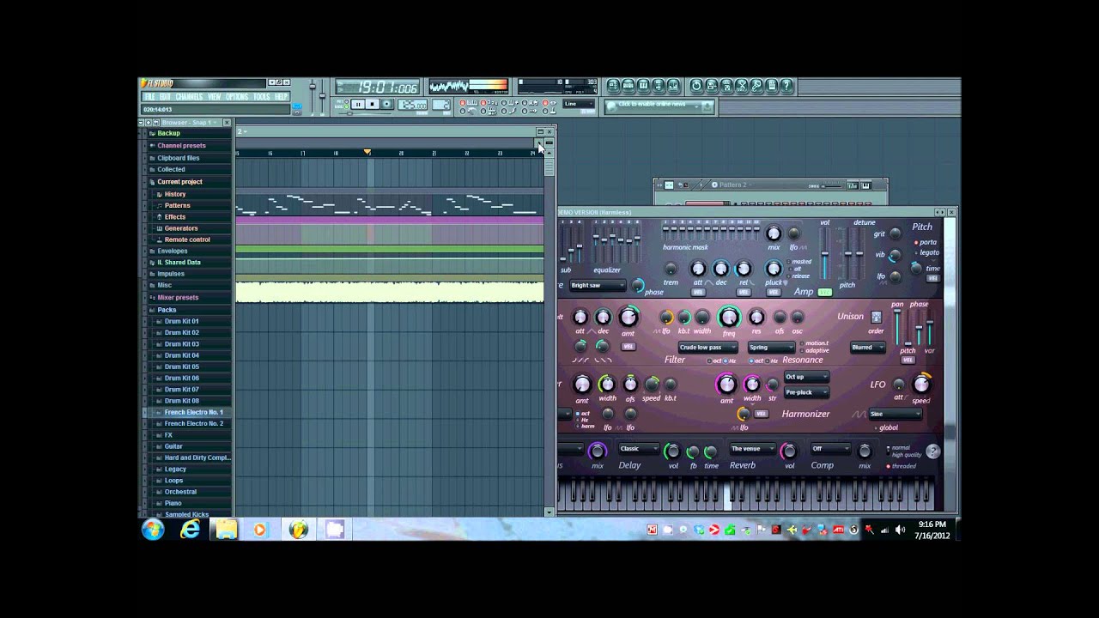Open the Piano Roll view icon
Viewport: 1099px width, 618px height.
pyautogui.click(x=643, y=86)
